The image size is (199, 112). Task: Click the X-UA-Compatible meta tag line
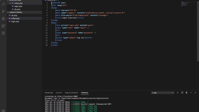tap(81, 15)
